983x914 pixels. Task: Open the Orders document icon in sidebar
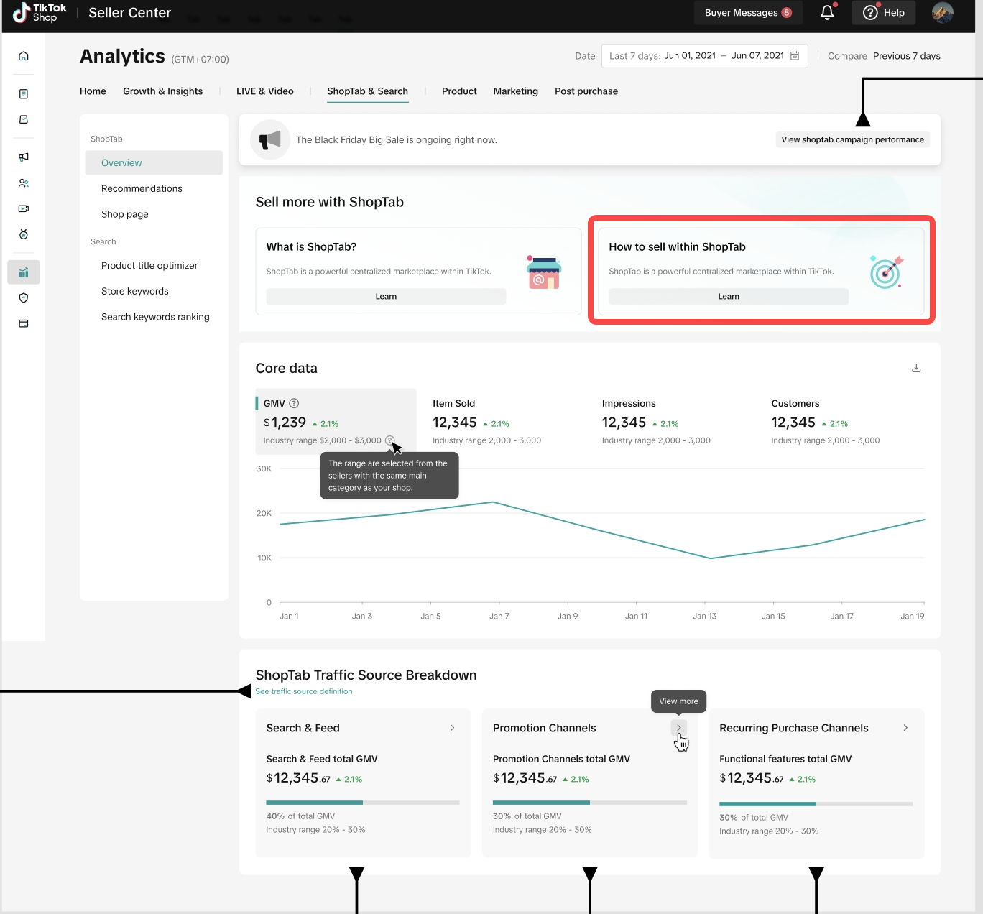point(24,94)
